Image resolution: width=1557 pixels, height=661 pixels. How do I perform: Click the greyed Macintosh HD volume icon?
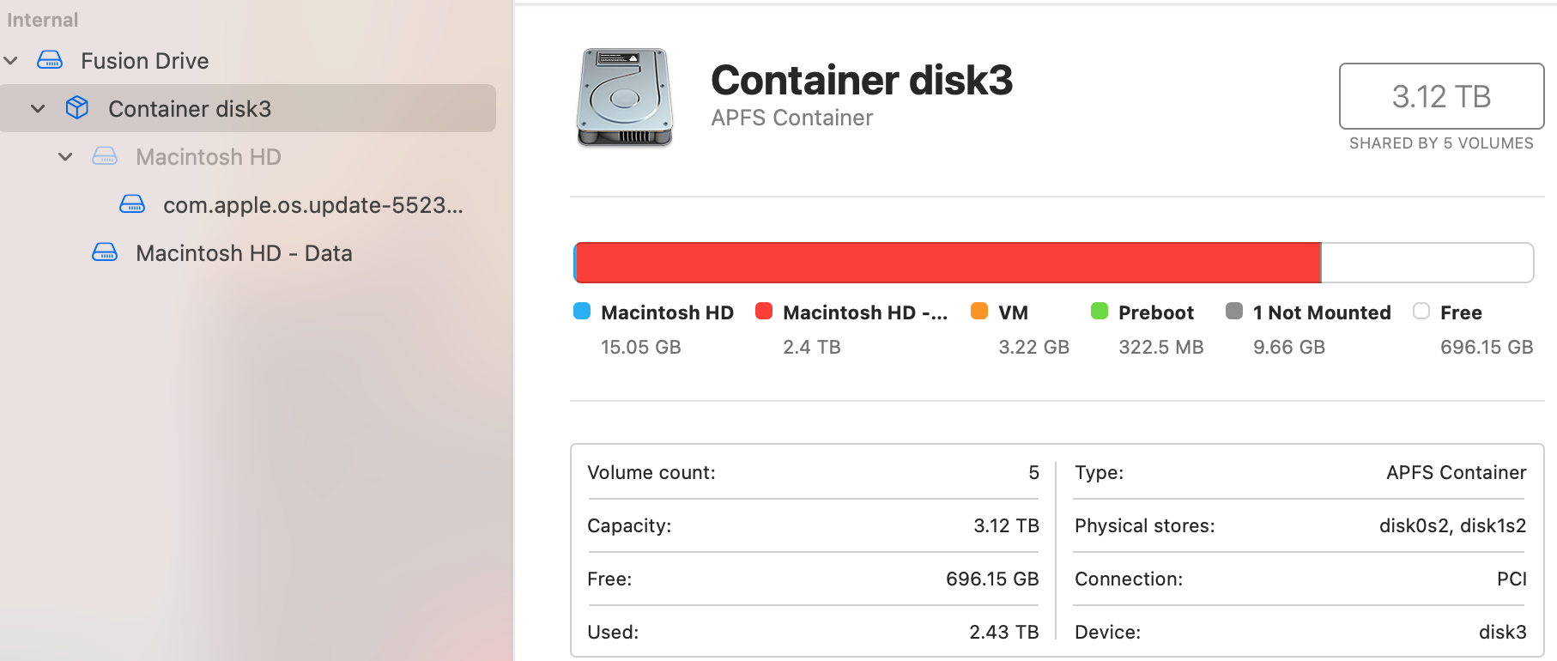click(105, 156)
